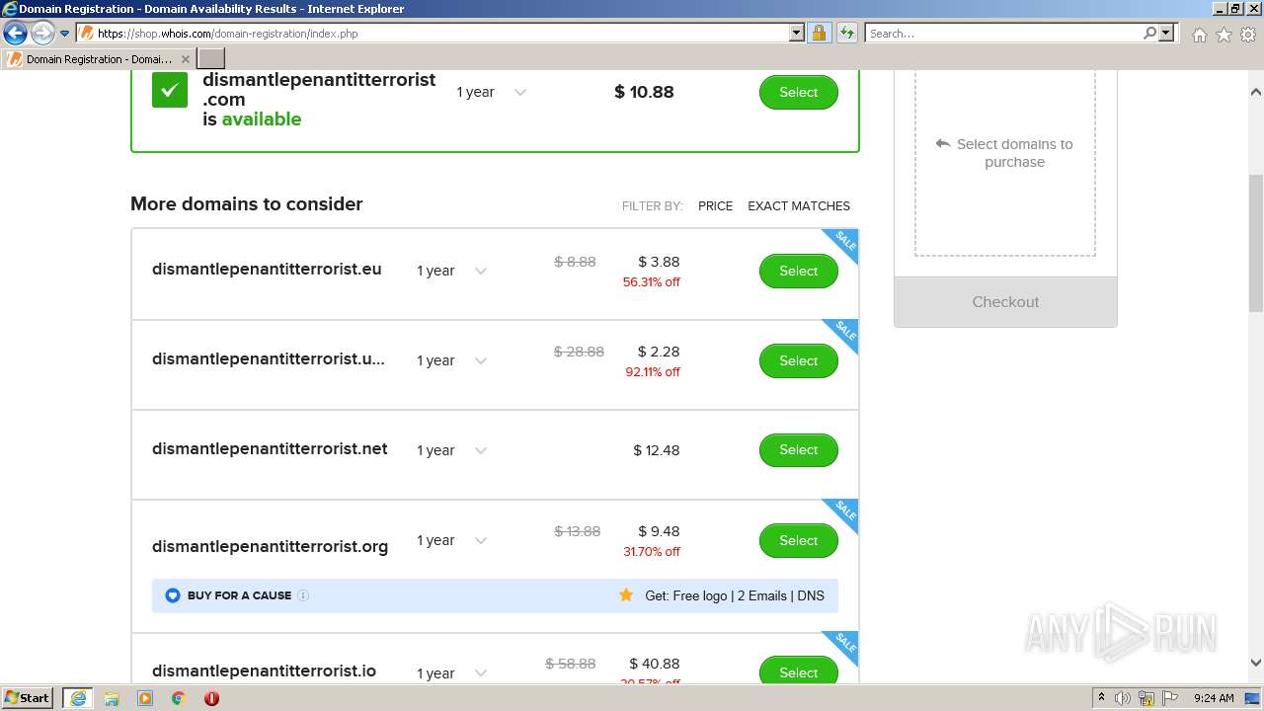Click the 92.11% off discount text
The height and width of the screenshot is (711, 1264).
point(652,371)
